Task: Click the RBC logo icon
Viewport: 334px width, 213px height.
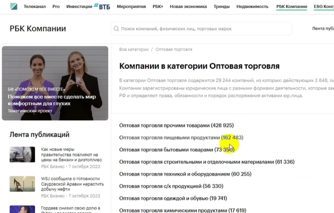Action: coord(14,6)
